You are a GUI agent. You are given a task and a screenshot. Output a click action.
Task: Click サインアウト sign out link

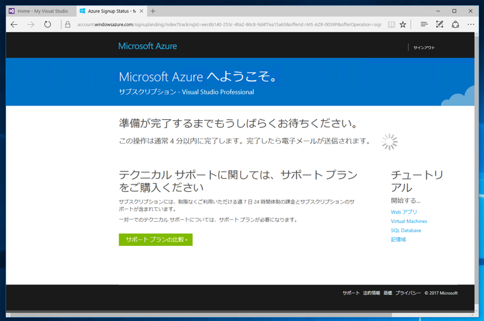[x=424, y=48]
